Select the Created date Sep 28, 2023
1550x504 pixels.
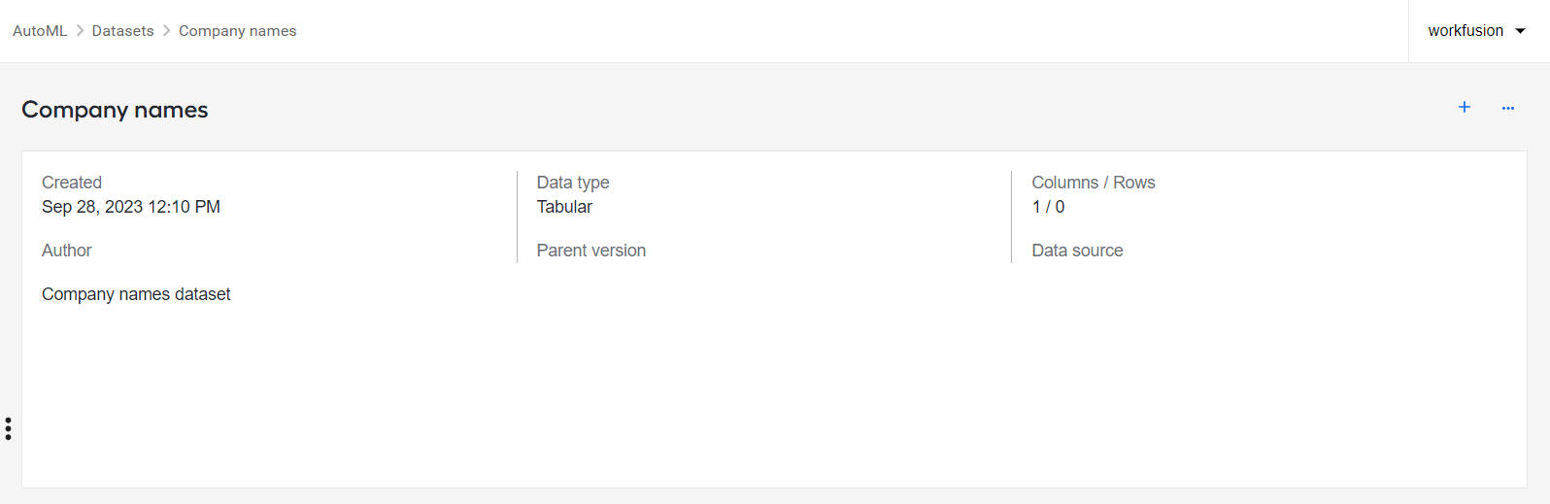[x=131, y=207]
